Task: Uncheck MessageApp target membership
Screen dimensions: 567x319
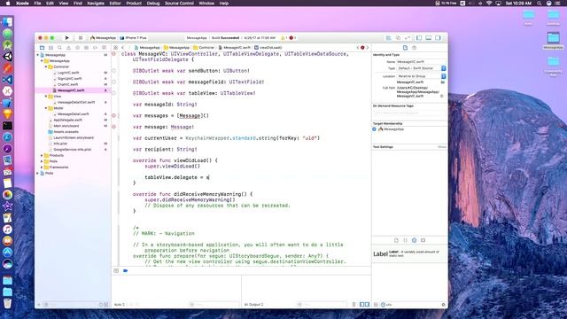Action: [374, 129]
